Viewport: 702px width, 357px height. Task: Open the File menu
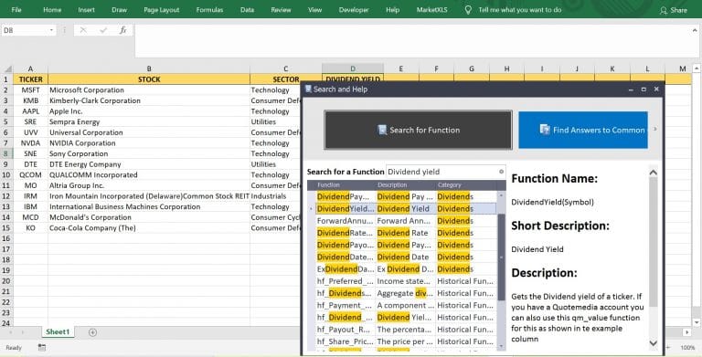[x=16, y=10]
